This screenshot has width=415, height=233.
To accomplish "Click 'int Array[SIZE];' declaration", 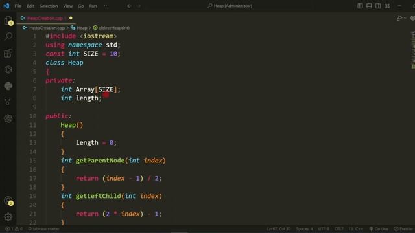I will pyautogui.click(x=91, y=89).
